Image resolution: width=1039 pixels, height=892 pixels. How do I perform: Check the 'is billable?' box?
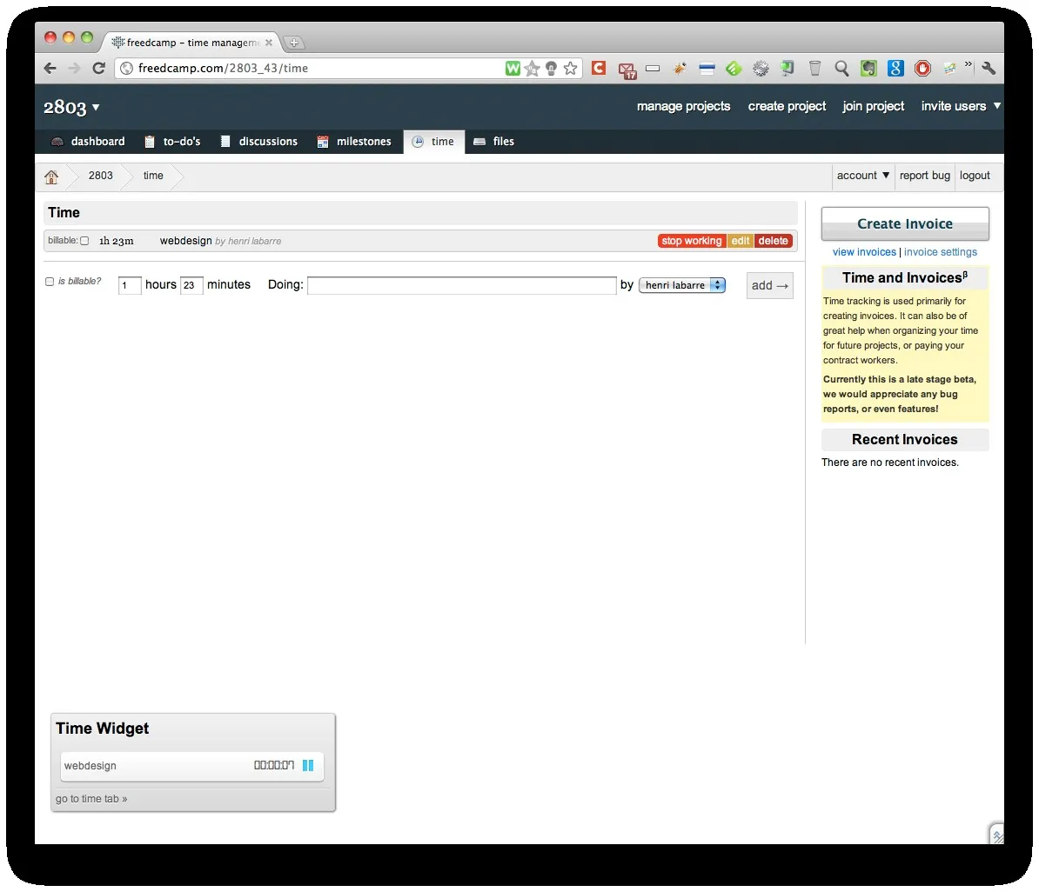tap(49, 282)
